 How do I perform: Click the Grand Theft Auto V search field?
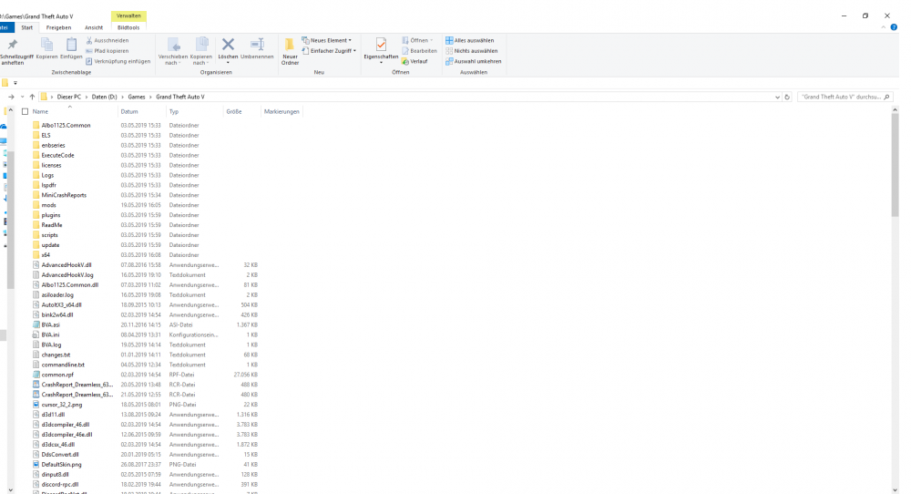(x=838, y=97)
